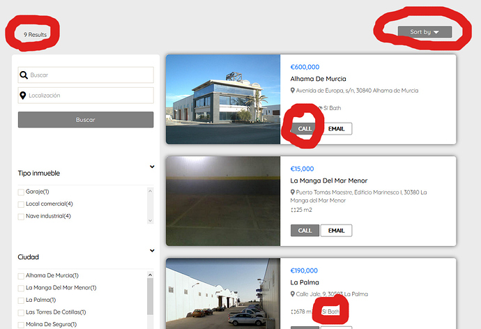The height and width of the screenshot is (329, 481).
Task: Open the La Manga garage photo
Action: 223,201
